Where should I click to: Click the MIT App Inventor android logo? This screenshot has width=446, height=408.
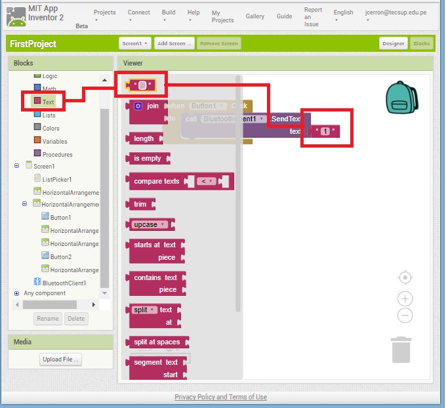[16, 17]
